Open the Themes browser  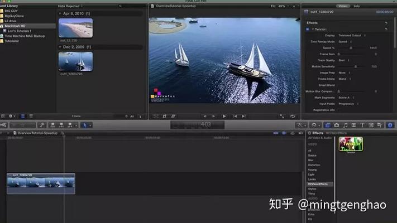point(380,125)
